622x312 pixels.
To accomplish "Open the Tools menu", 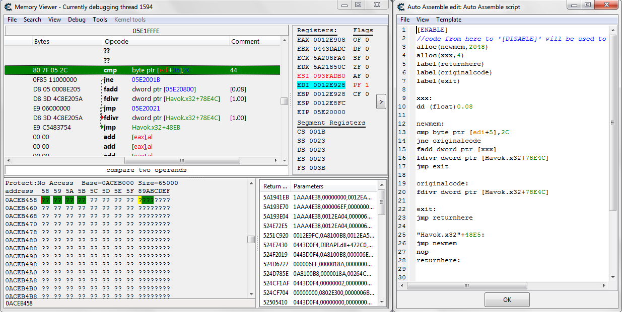I will pos(100,20).
